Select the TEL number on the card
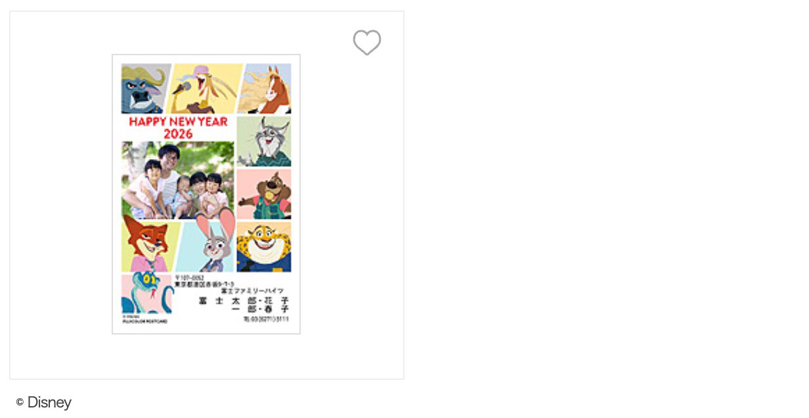 tap(266, 319)
